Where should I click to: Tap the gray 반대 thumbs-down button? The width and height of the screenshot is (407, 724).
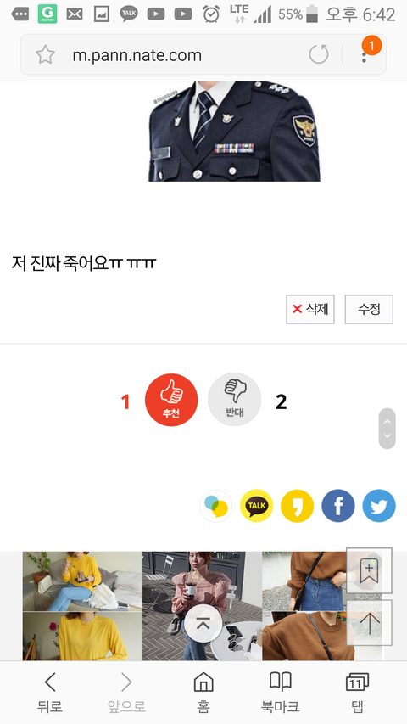(234, 400)
